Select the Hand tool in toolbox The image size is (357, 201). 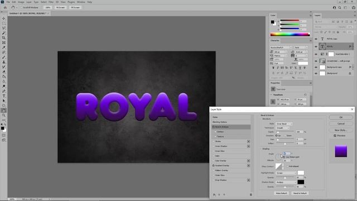pyautogui.click(x=4, y=111)
